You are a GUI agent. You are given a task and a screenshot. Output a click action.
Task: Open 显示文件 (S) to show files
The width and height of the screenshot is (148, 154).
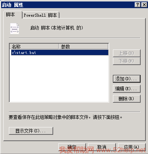pyautogui.click(x=31, y=131)
